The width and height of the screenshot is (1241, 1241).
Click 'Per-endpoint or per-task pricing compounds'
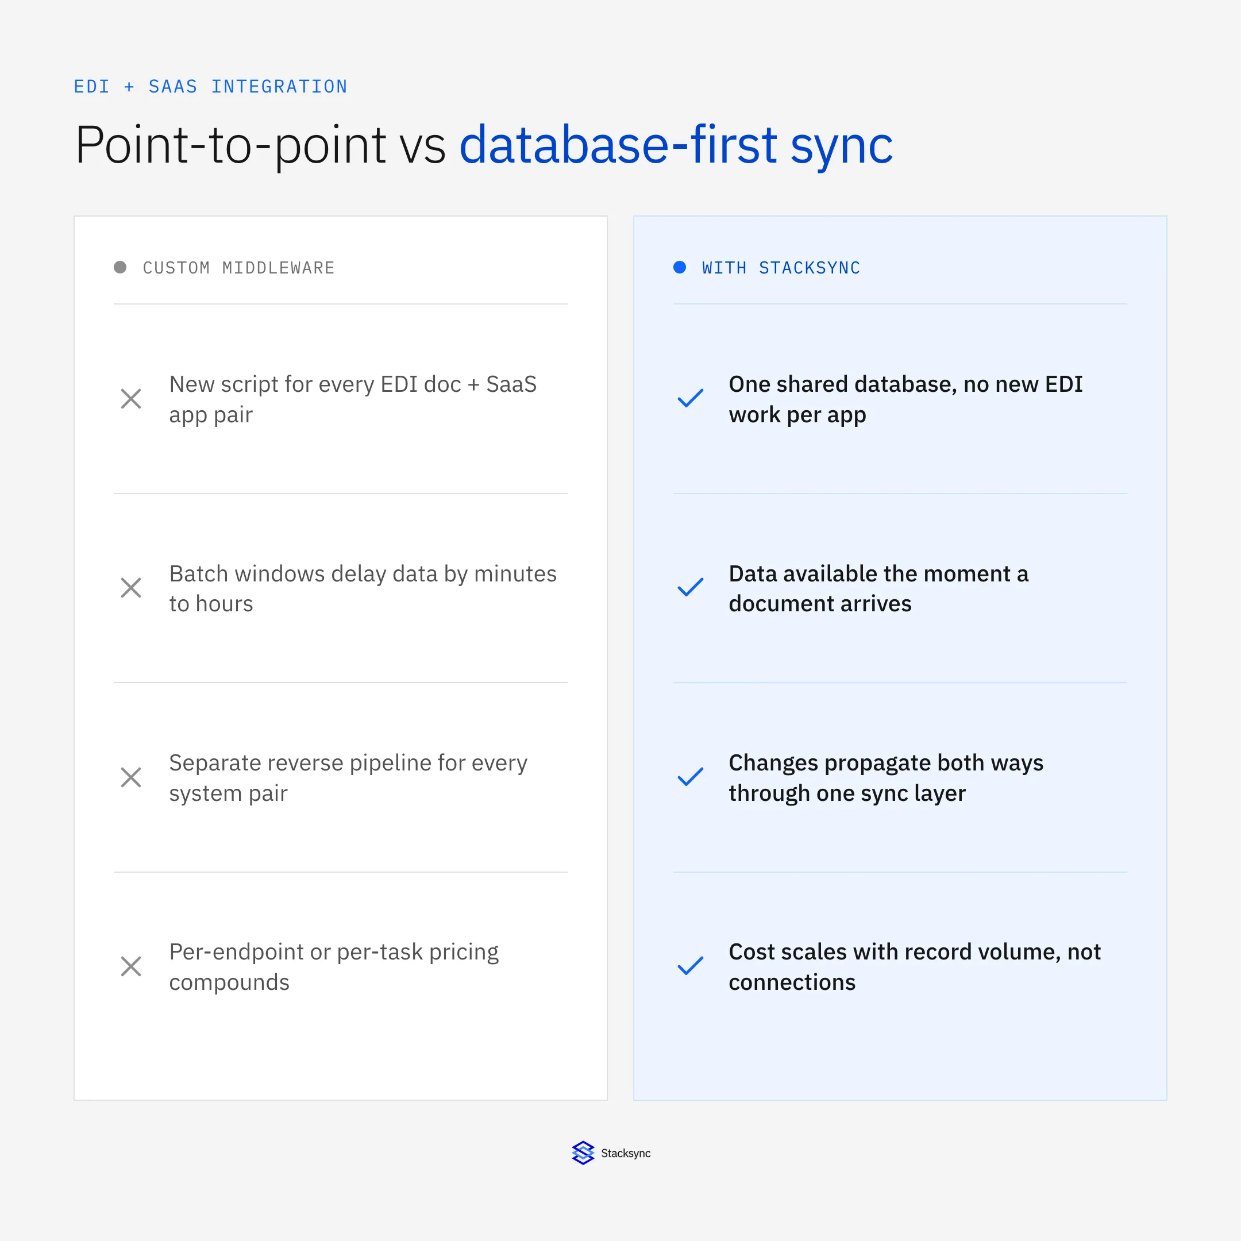pos(334,967)
